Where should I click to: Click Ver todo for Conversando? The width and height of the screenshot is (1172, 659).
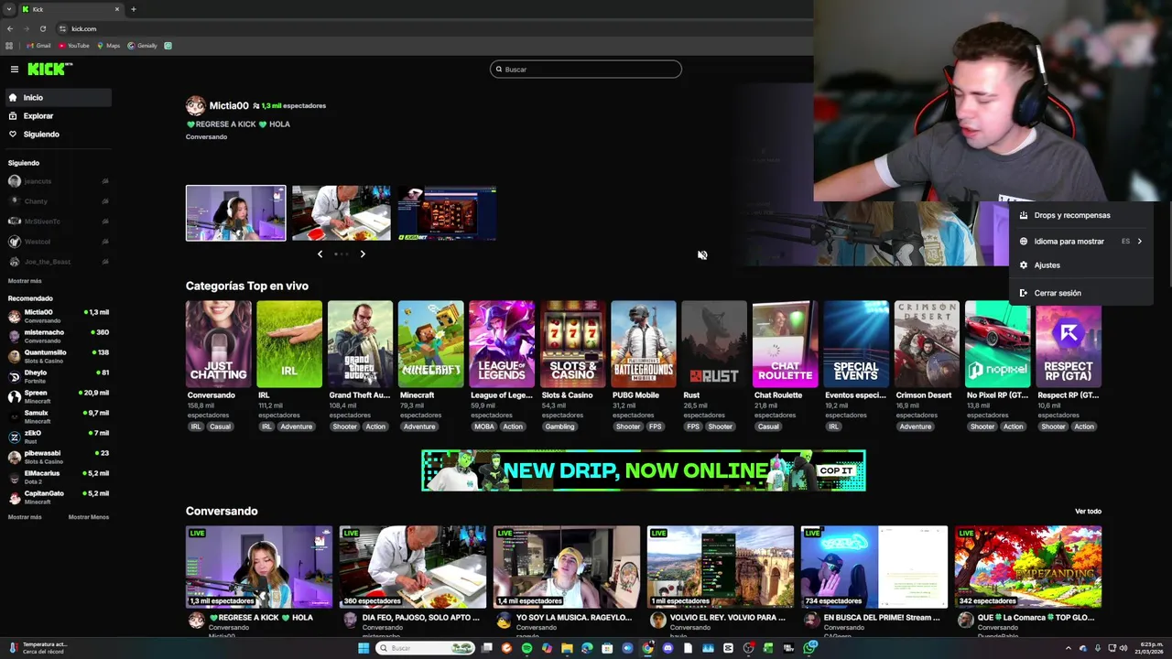click(x=1088, y=512)
